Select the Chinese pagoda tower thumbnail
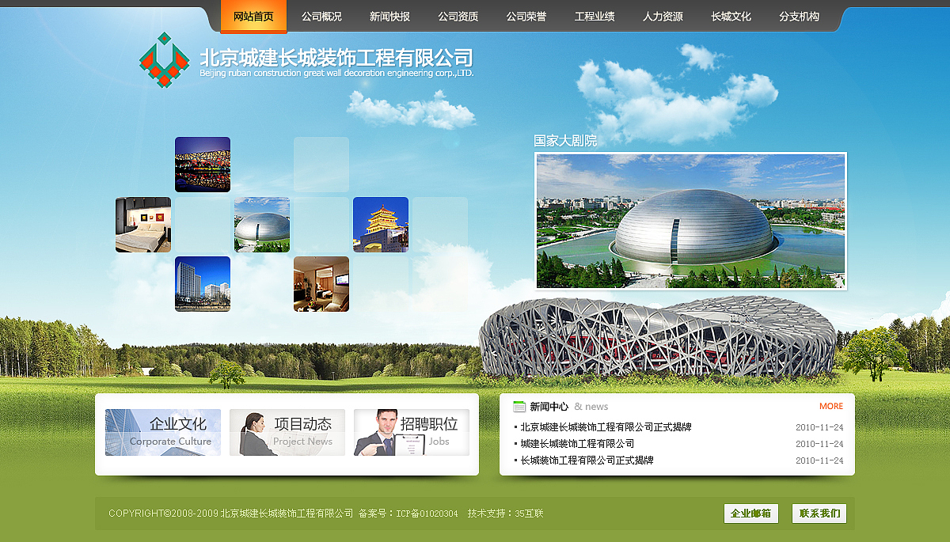This screenshot has height=542, width=950. [x=381, y=225]
